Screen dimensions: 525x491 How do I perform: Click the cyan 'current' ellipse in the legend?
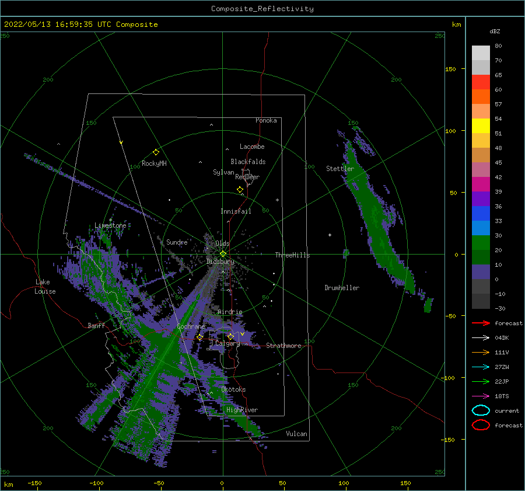pyautogui.click(x=481, y=410)
